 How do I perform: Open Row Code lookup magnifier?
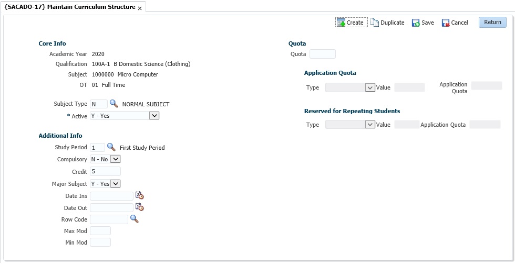point(134,219)
